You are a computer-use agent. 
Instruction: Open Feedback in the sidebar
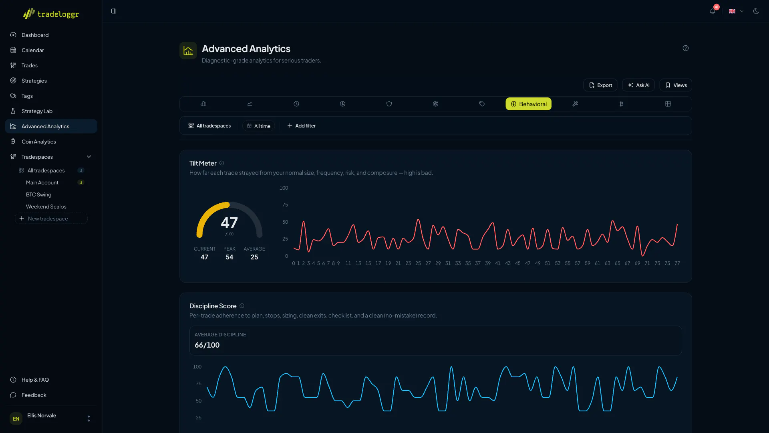click(x=51, y=395)
